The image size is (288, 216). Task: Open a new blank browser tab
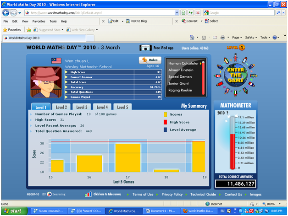click(x=90, y=38)
